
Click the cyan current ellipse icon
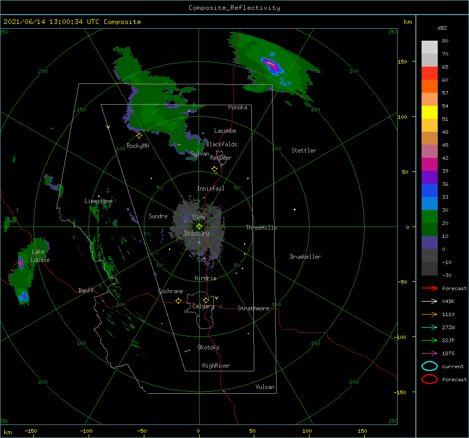coord(429,366)
